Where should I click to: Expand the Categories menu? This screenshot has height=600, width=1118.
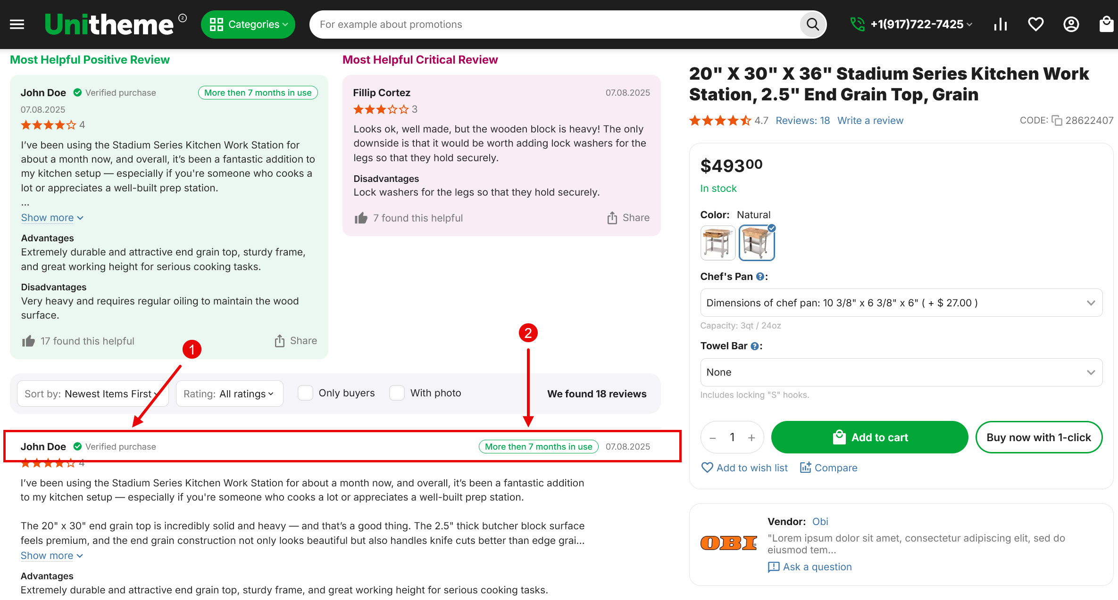point(248,25)
